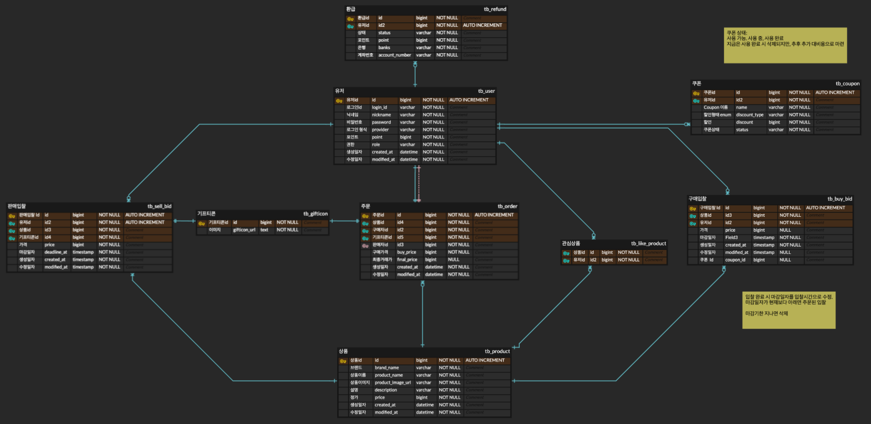The height and width of the screenshot is (424, 871).
Task: Select the primary key icon of 상품id in tb_product
Action: point(343,361)
